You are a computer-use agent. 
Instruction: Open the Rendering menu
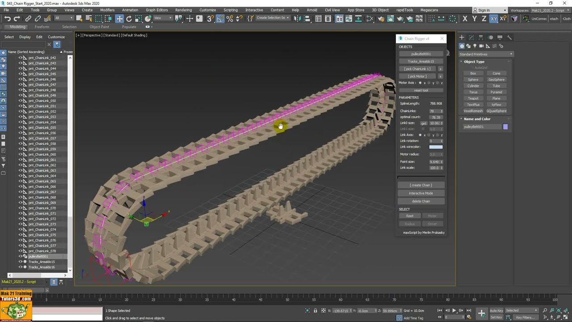pos(183,10)
